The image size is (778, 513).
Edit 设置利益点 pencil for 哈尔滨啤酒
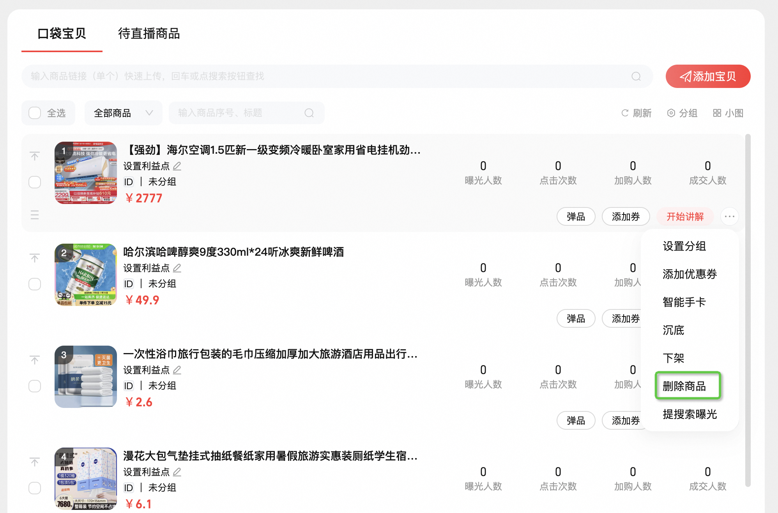177,268
